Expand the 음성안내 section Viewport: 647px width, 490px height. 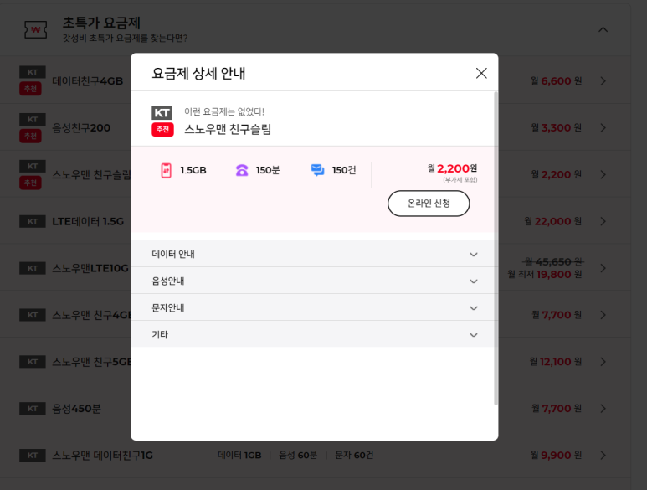tap(314, 281)
